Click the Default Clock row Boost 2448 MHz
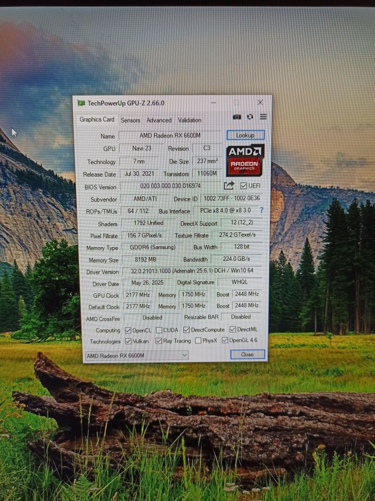Screen dimensions: 375x501 pos(247,305)
